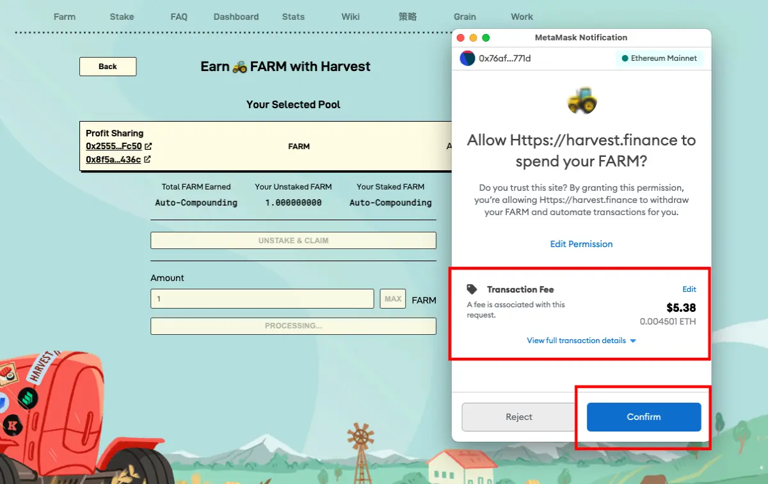Click the MetaMask account avatar icon
The image size is (768, 484).
click(x=467, y=58)
